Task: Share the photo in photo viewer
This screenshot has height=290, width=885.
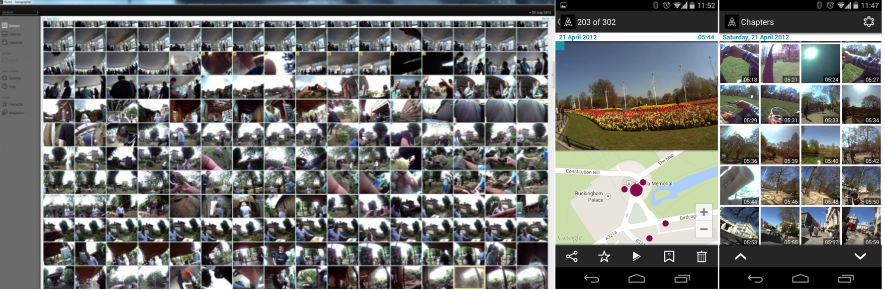Action: (x=572, y=257)
